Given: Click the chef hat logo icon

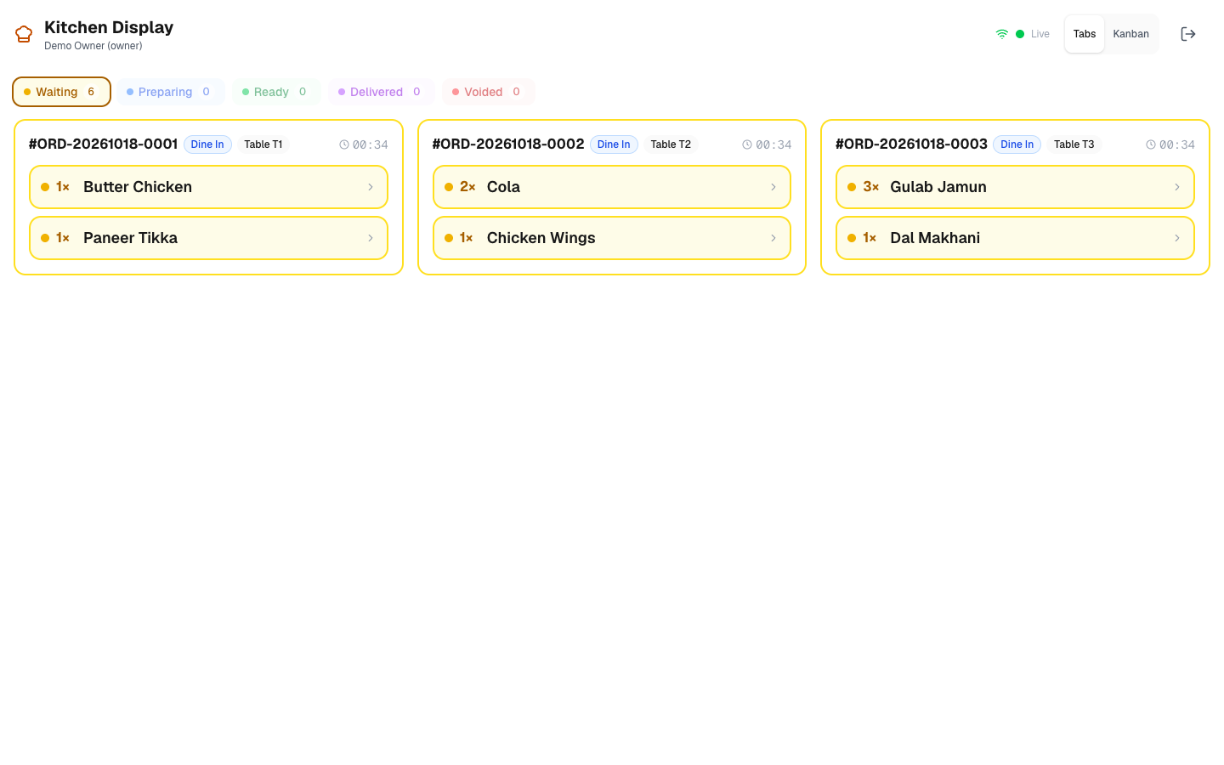Looking at the screenshot, I should [x=24, y=34].
